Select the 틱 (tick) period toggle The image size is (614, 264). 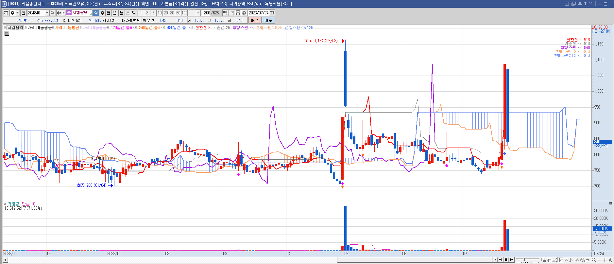pos(134,13)
